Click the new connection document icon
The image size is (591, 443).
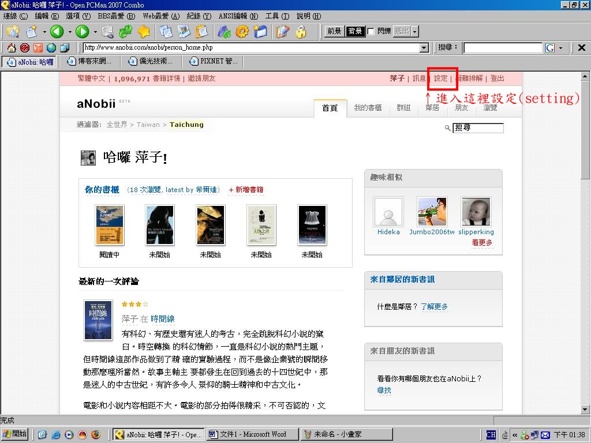point(32,31)
